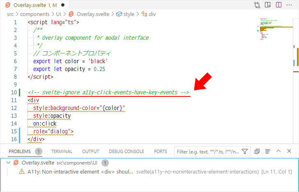The width and height of the screenshot is (299, 192).
Task: Maximize the panel with the chevron up
Action: tap(278, 151)
